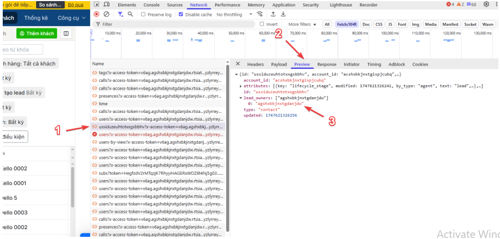Image resolution: width=500 pixels, height=239 pixels.
Task: Toggle the Manifest type filter
Action: (451, 24)
